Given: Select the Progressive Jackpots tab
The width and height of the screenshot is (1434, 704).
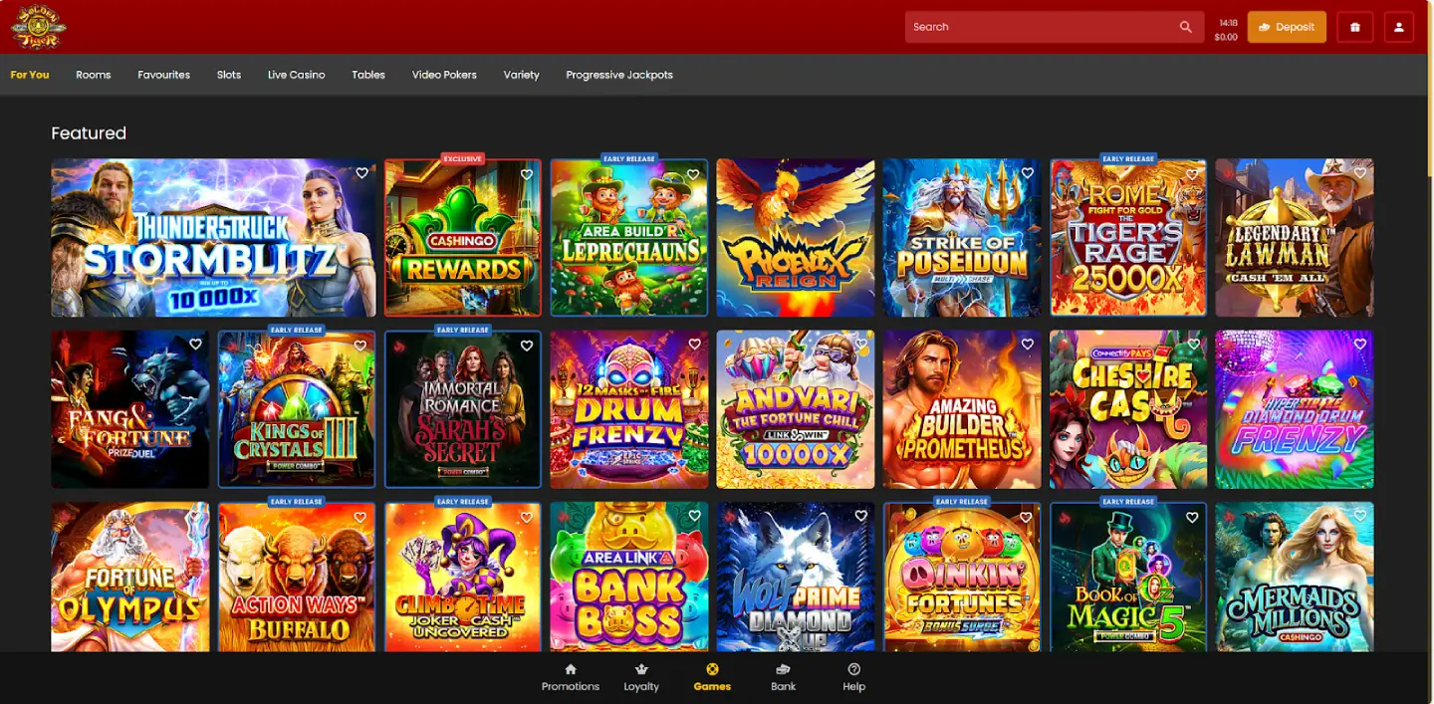Looking at the screenshot, I should (618, 74).
